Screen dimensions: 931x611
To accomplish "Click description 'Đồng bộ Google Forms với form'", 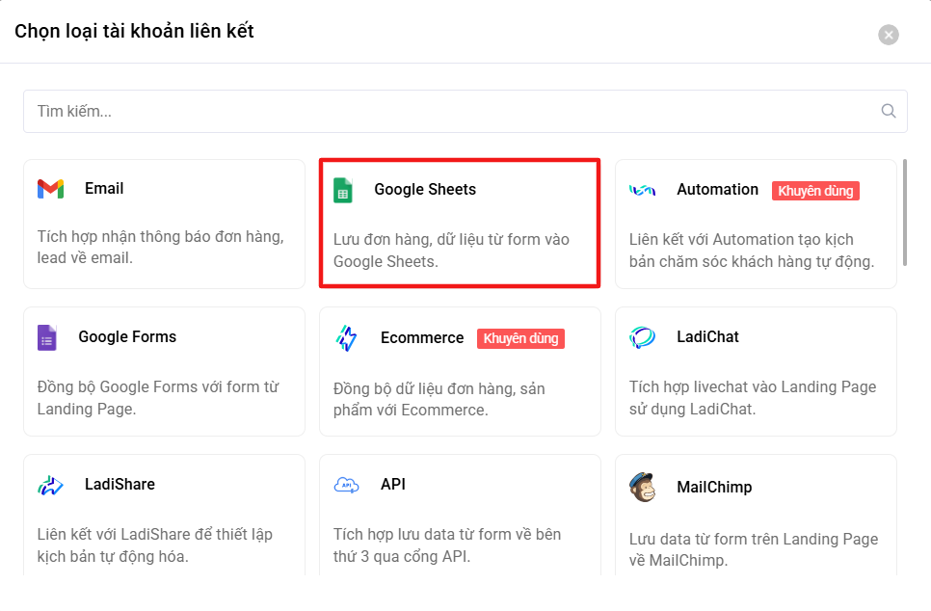I will [x=158, y=397].
